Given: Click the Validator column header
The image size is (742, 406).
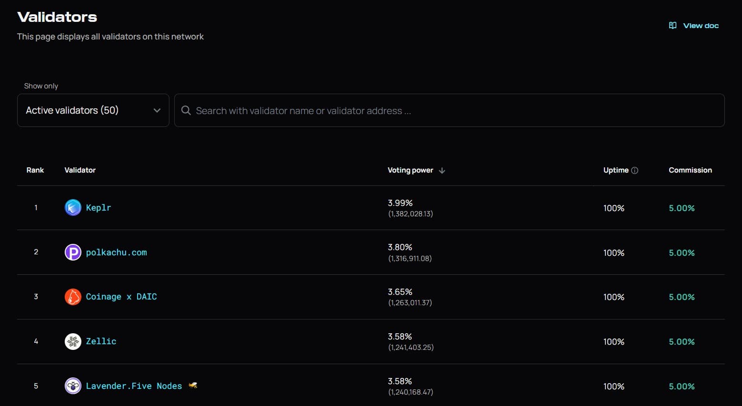Looking at the screenshot, I should [80, 170].
